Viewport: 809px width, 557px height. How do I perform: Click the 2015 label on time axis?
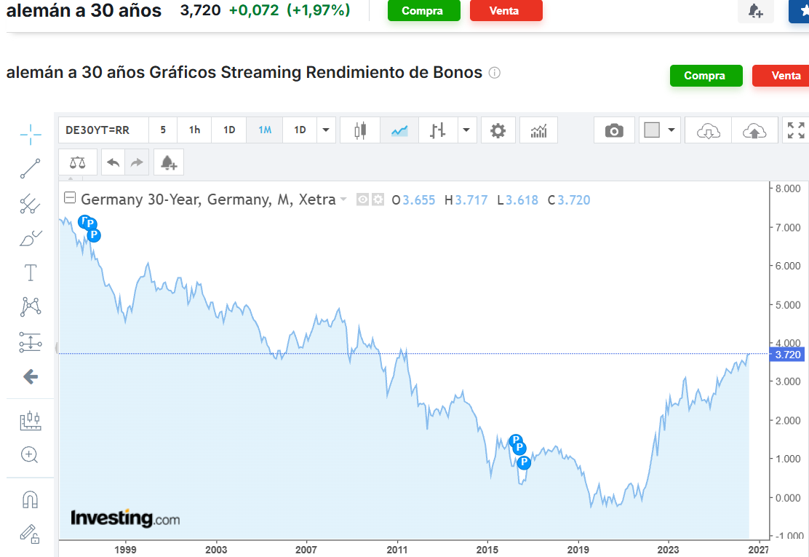[487, 549]
